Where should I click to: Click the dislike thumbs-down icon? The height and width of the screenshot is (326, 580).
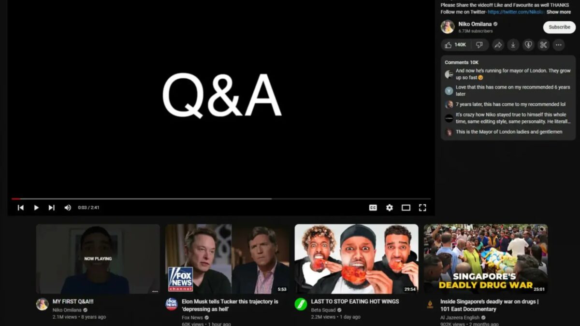479,45
